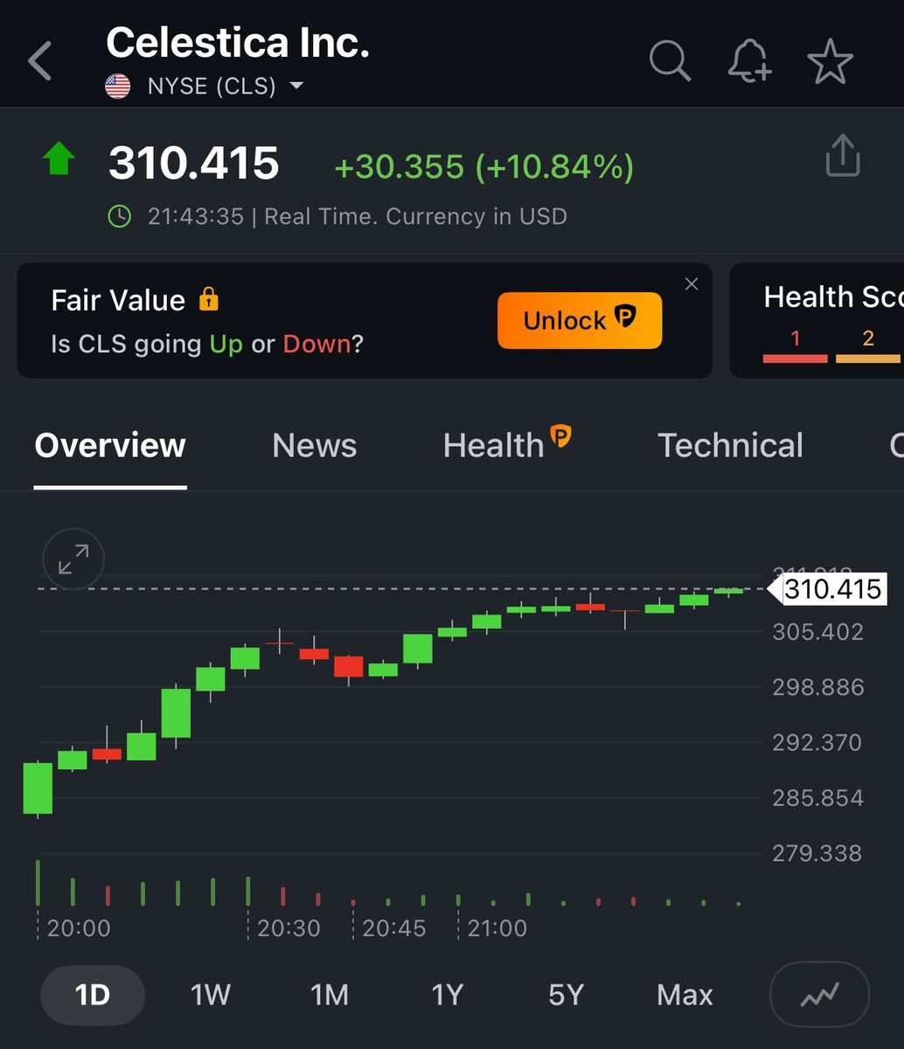The image size is (904, 1049).
Task: Add Celestica to favorites with the star
Action: point(829,61)
